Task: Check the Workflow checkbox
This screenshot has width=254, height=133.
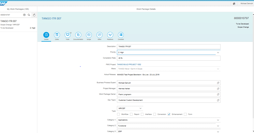Action: coord(118,114)
